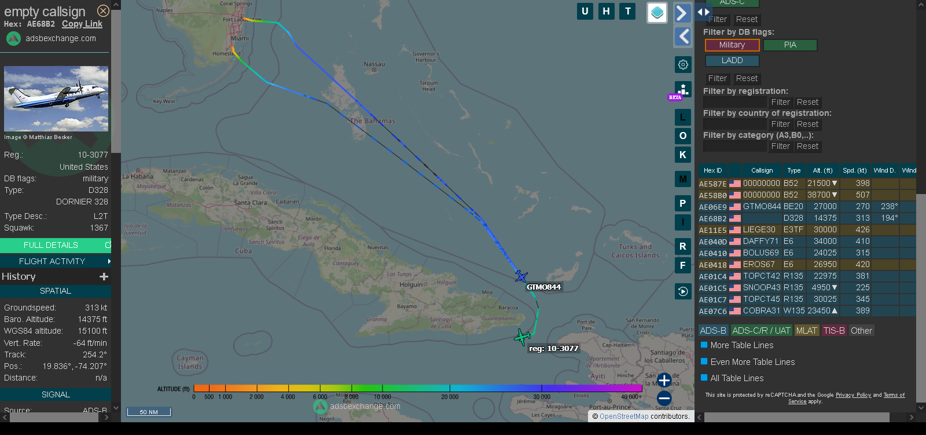Click the right-pointing sidebar arrow button
The height and width of the screenshot is (435, 926).
coord(683,13)
